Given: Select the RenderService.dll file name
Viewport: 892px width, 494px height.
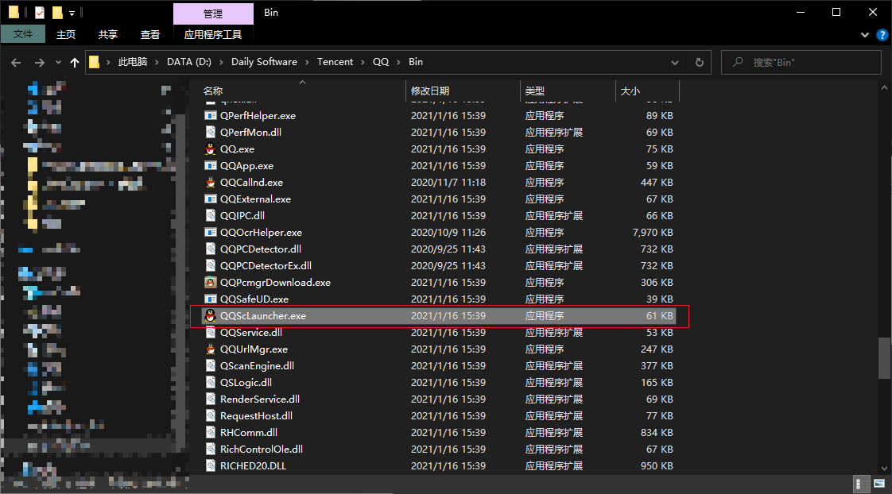Looking at the screenshot, I should 260,399.
